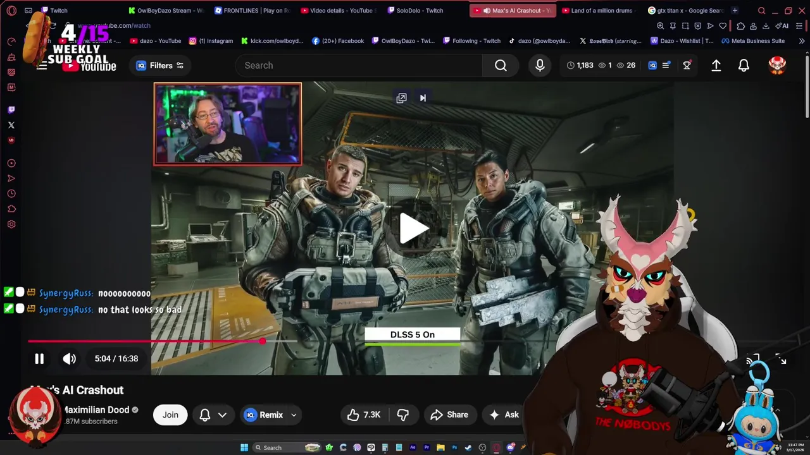Switch to Video details YouTube tab
810x455 pixels.
pos(338,11)
